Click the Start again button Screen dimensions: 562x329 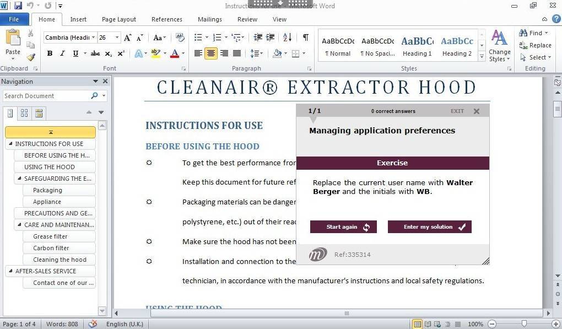click(x=343, y=227)
